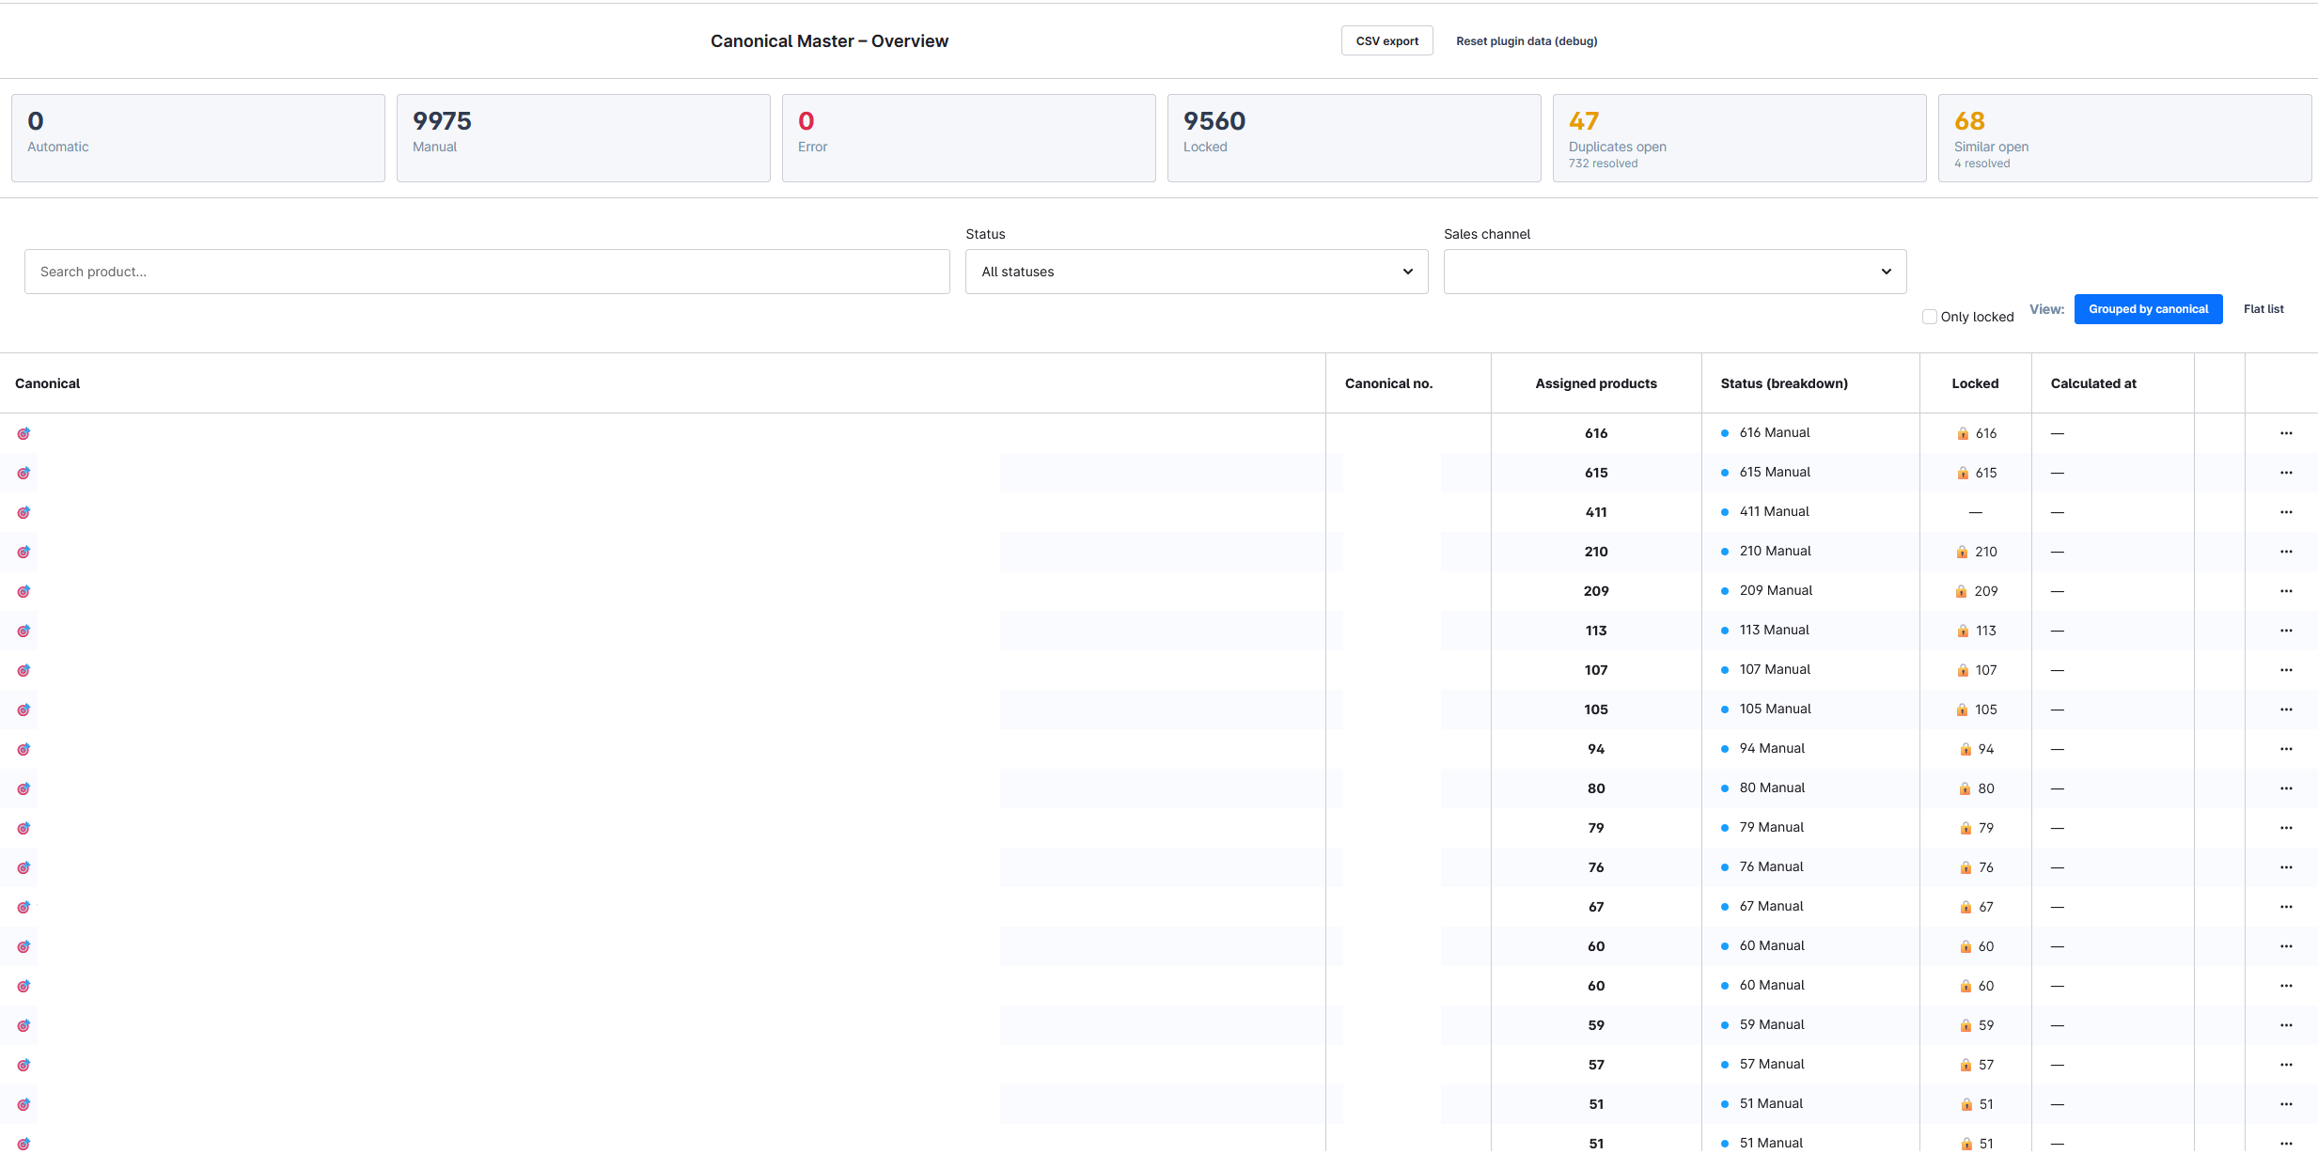Image resolution: width=2318 pixels, height=1154 pixels.
Task: Switch to the Flat list view
Action: coord(2263,309)
